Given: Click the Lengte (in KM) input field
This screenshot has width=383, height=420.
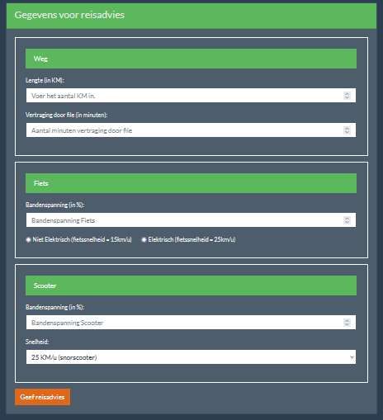Looking at the screenshot, I should [x=191, y=96].
